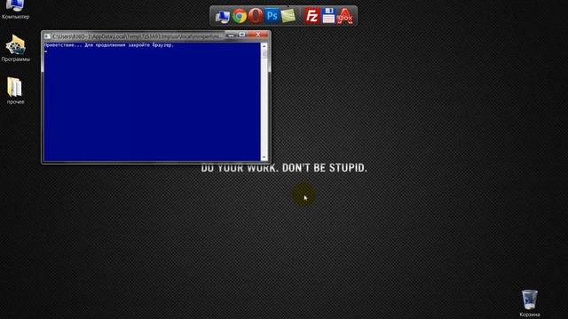Open Photoshop from the dock
This screenshot has width=568, height=319.
click(272, 16)
